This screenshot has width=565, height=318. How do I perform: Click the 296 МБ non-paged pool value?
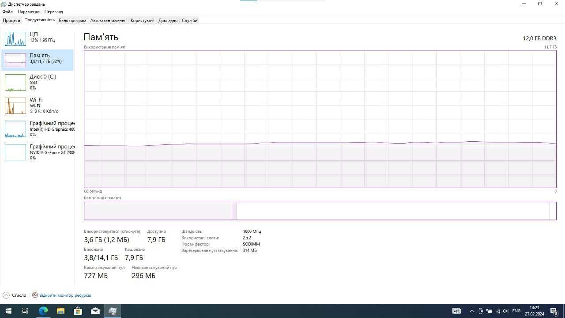click(x=143, y=276)
